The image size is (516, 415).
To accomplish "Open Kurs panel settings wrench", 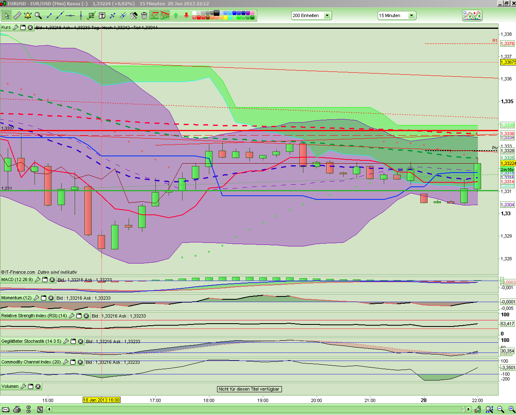I will click(x=16, y=28).
